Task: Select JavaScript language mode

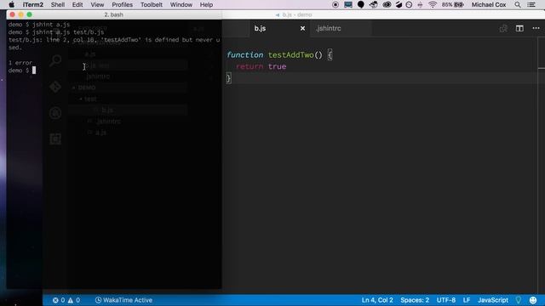Action: [x=493, y=300]
